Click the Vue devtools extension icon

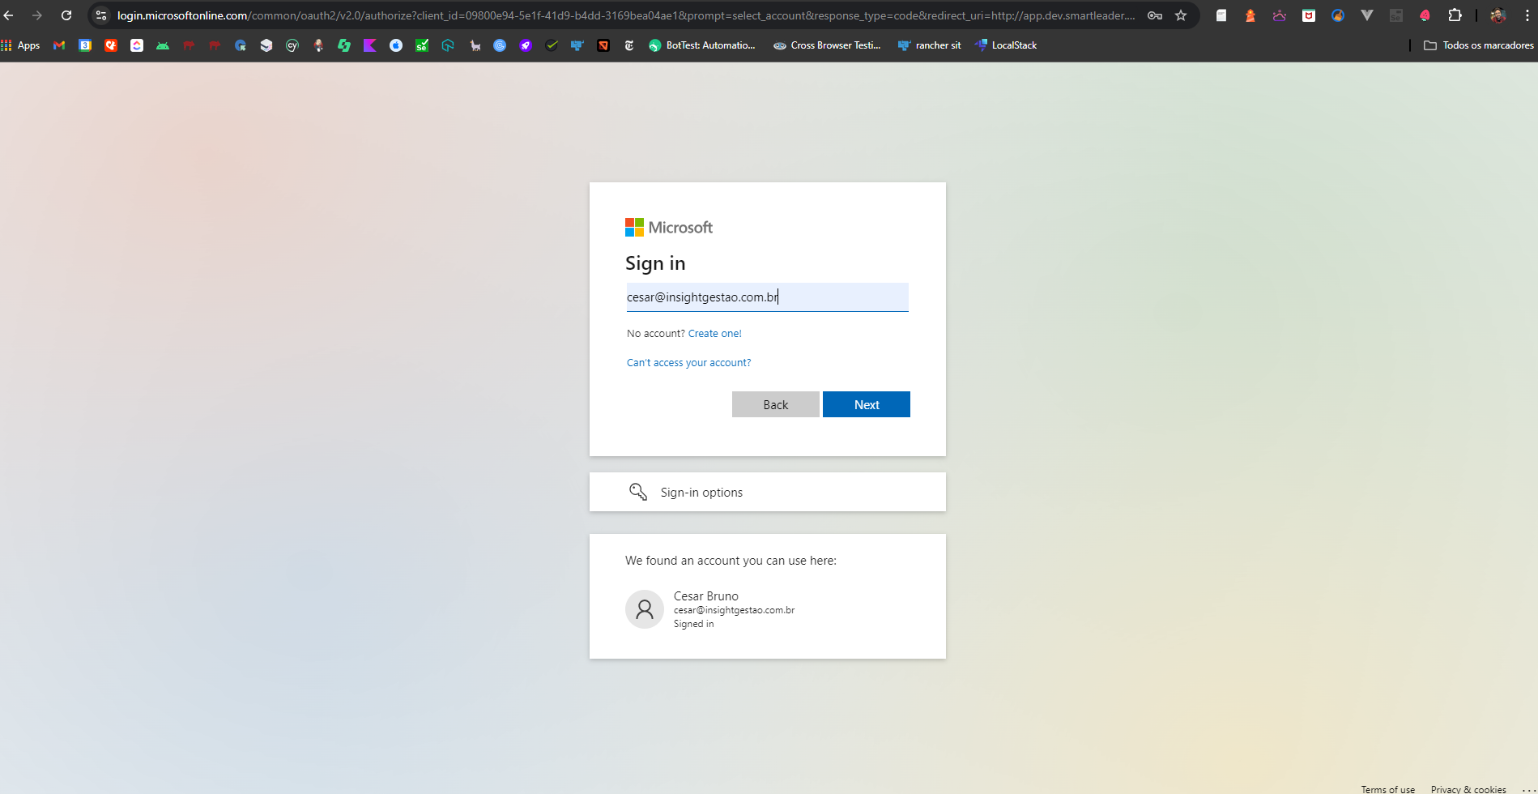point(1367,15)
